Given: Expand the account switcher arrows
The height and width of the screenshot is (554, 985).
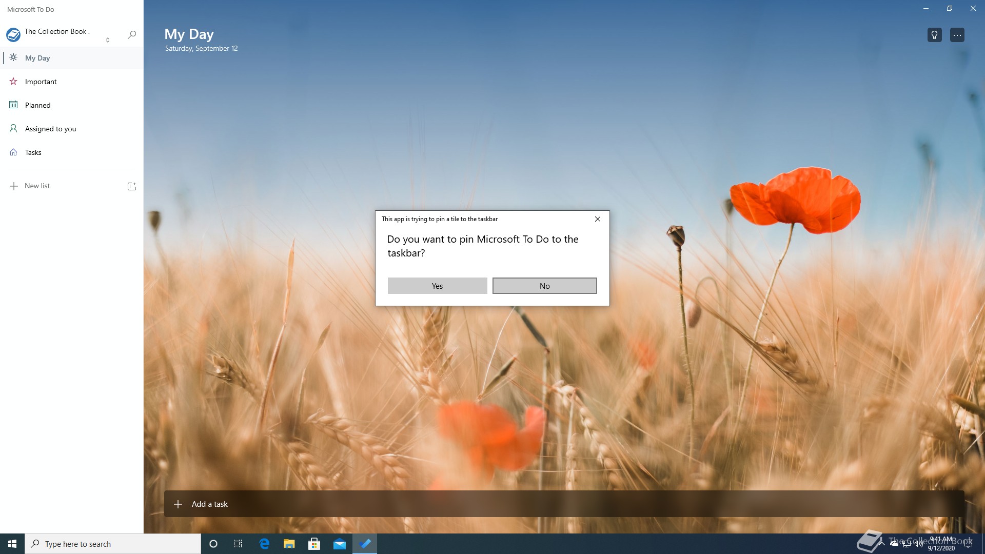Looking at the screenshot, I should point(108,39).
